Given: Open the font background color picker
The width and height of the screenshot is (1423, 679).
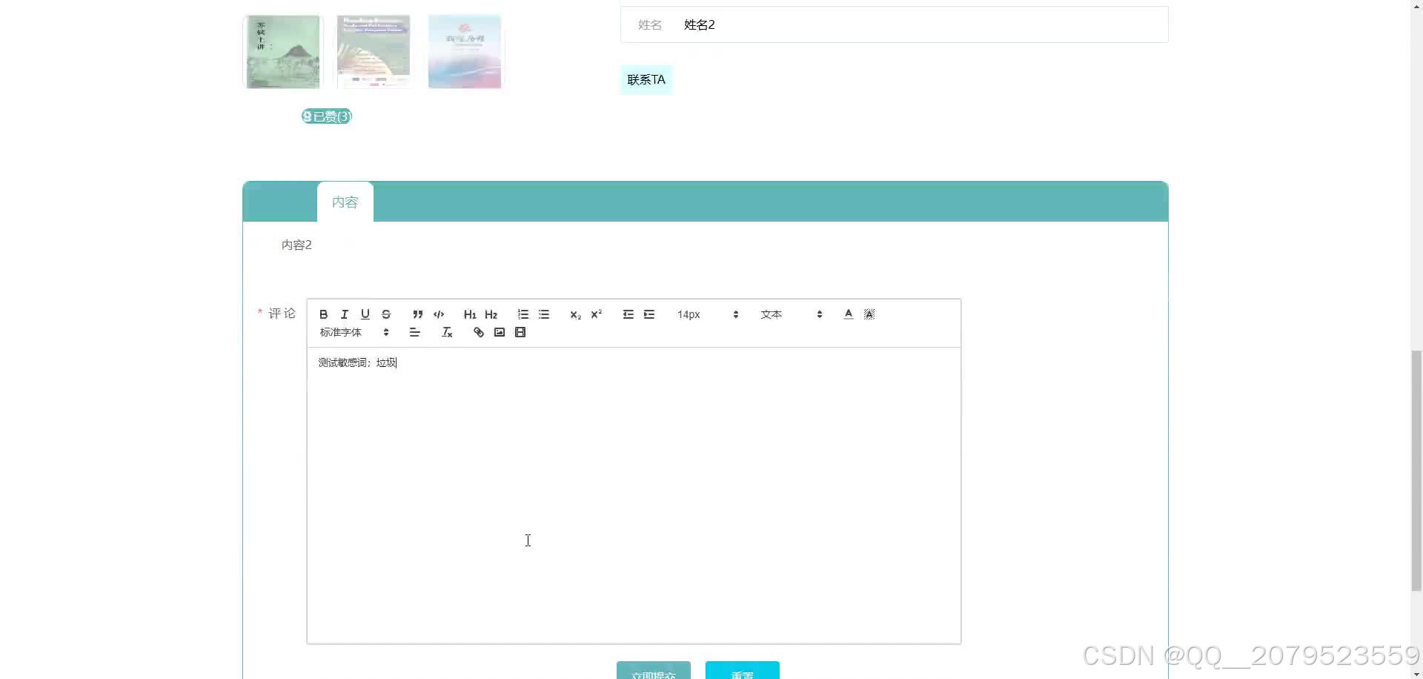Looking at the screenshot, I should [x=869, y=314].
